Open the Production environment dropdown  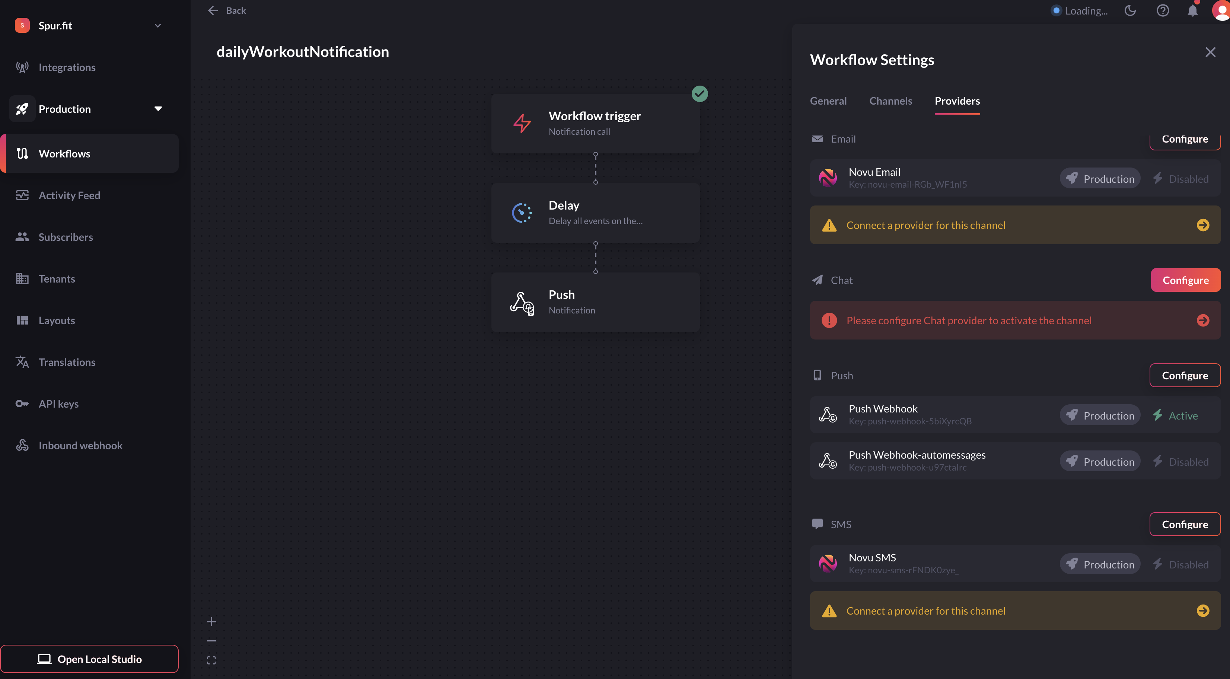click(158, 109)
